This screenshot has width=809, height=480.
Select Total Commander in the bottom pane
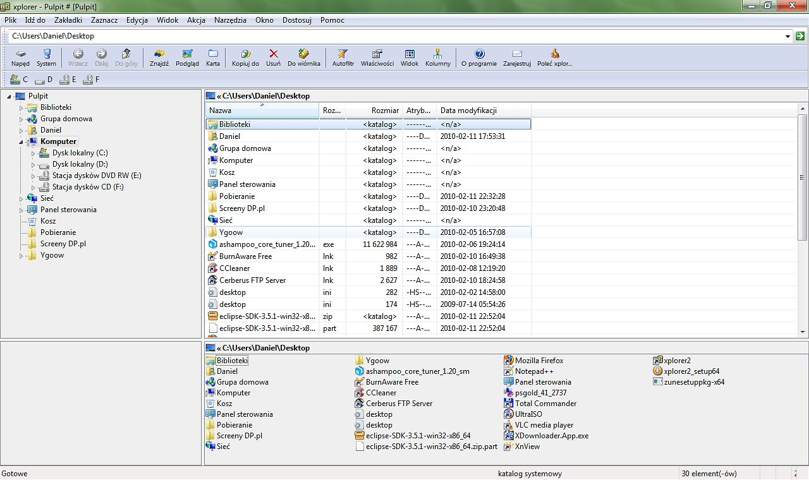(x=545, y=404)
